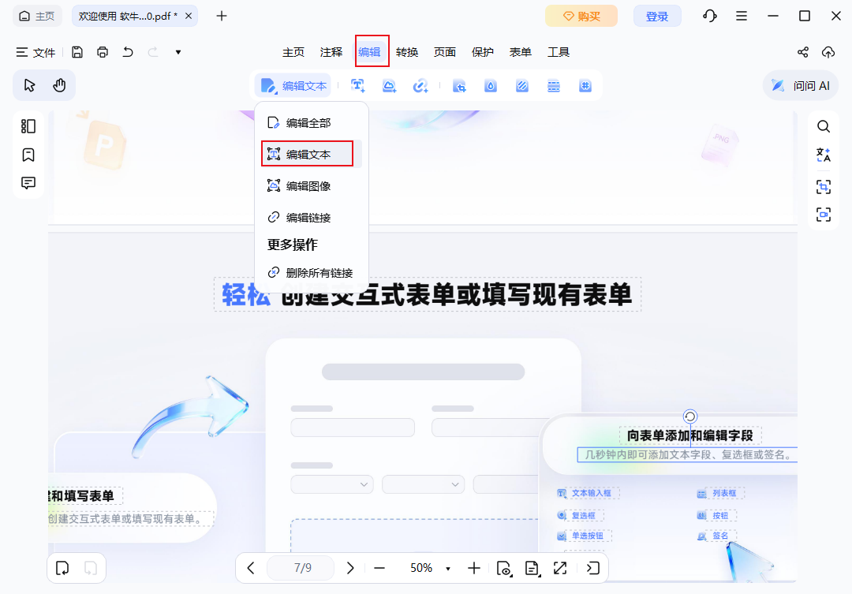Open the hamburger menu in title bar
Image resolution: width=852 pixels, height=594 pixels.
pos(741,16)
